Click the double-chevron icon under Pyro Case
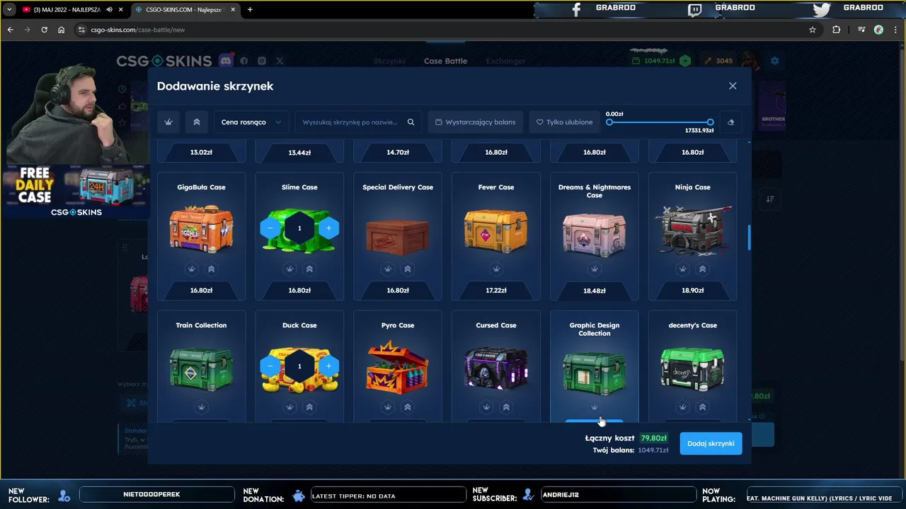This screenshot has height=509, width=906. coord(408,407)
